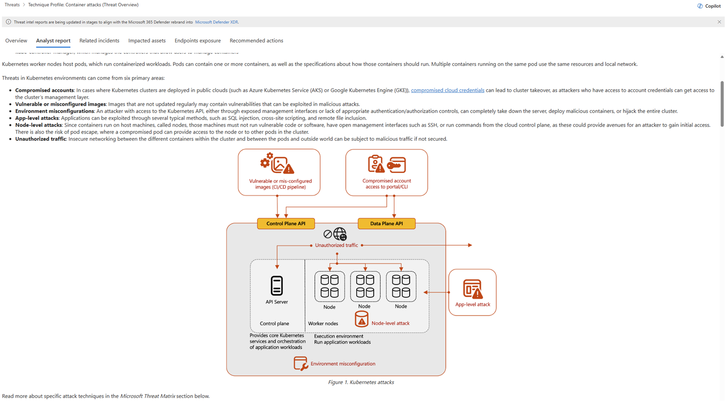Viewport: 728px width, 401px height.
Task: Click the Data Plane API label
Action: (386, 223)
